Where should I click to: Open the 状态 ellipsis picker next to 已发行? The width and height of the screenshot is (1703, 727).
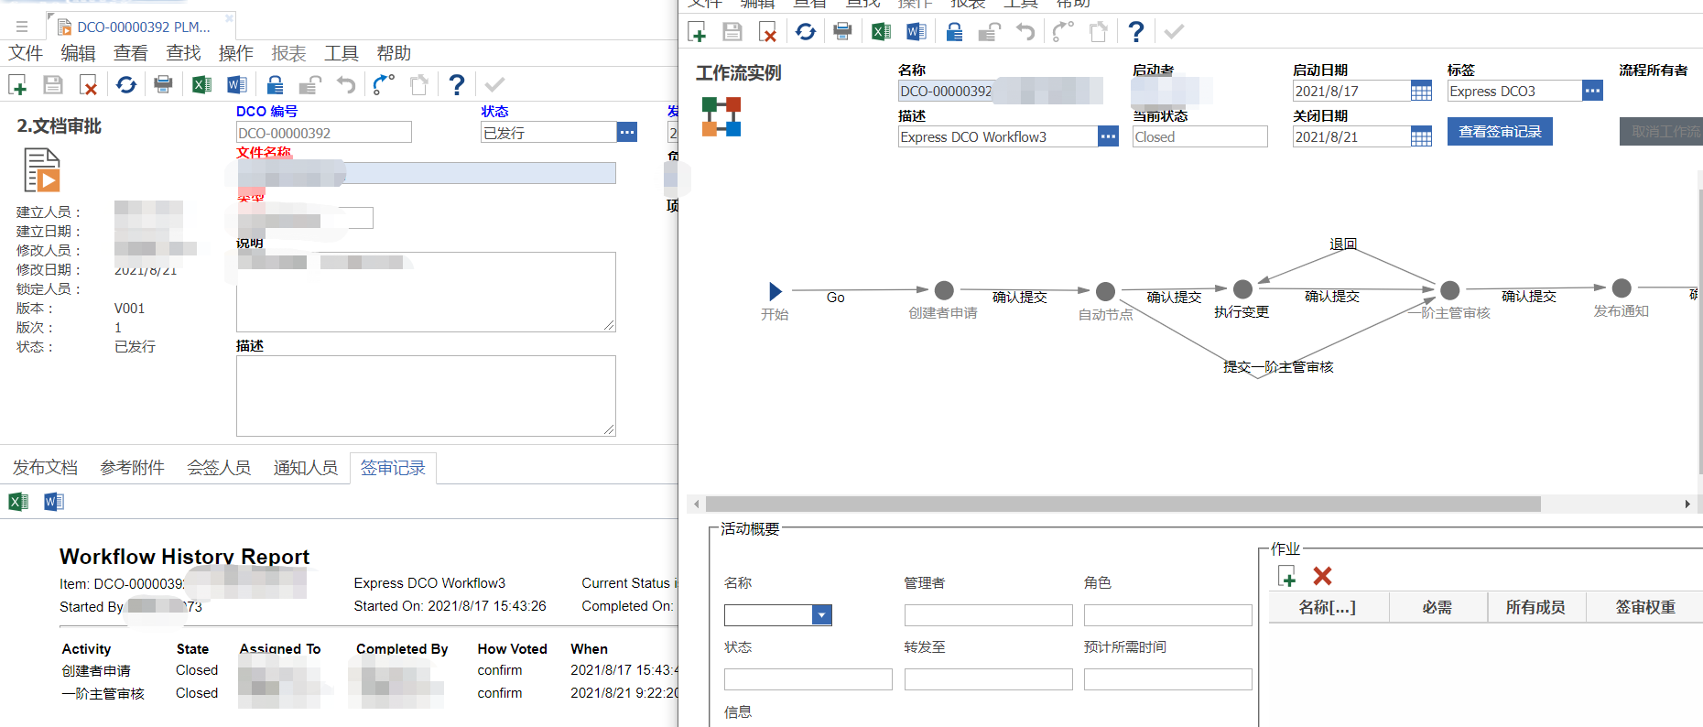627,132
